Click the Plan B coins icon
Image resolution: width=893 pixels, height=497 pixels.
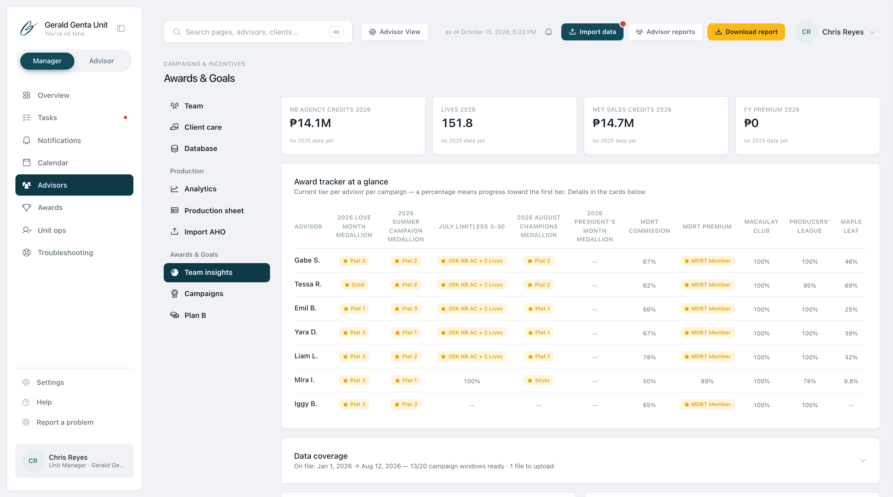(175, 315)
